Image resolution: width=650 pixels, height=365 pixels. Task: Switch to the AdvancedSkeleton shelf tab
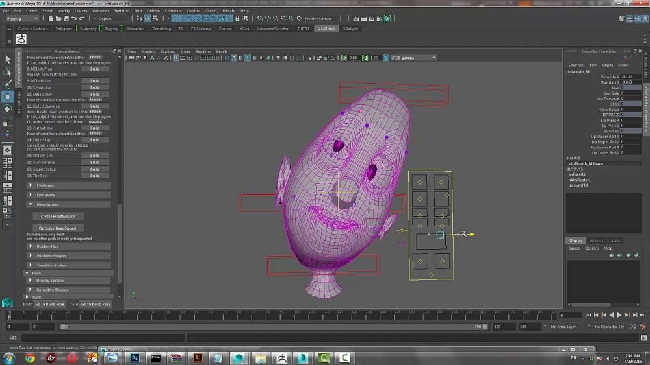(274, 29)
